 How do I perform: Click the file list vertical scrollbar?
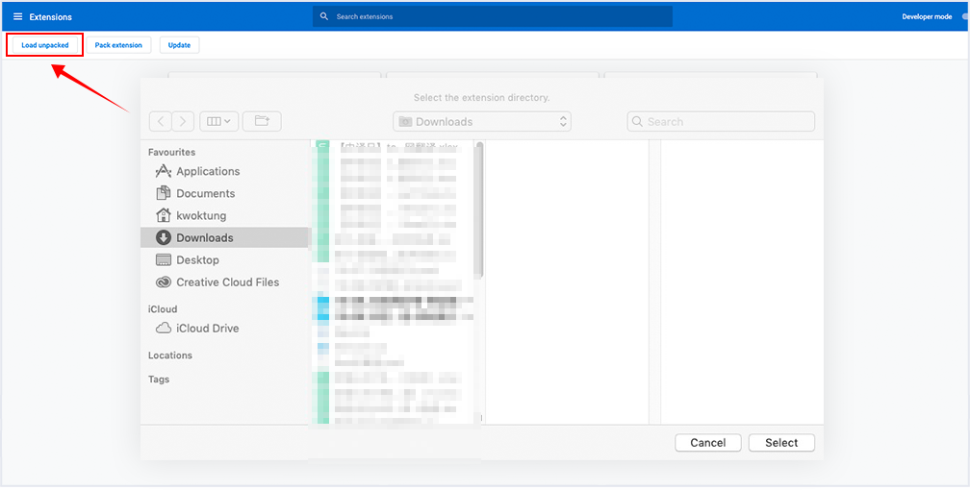479,210
